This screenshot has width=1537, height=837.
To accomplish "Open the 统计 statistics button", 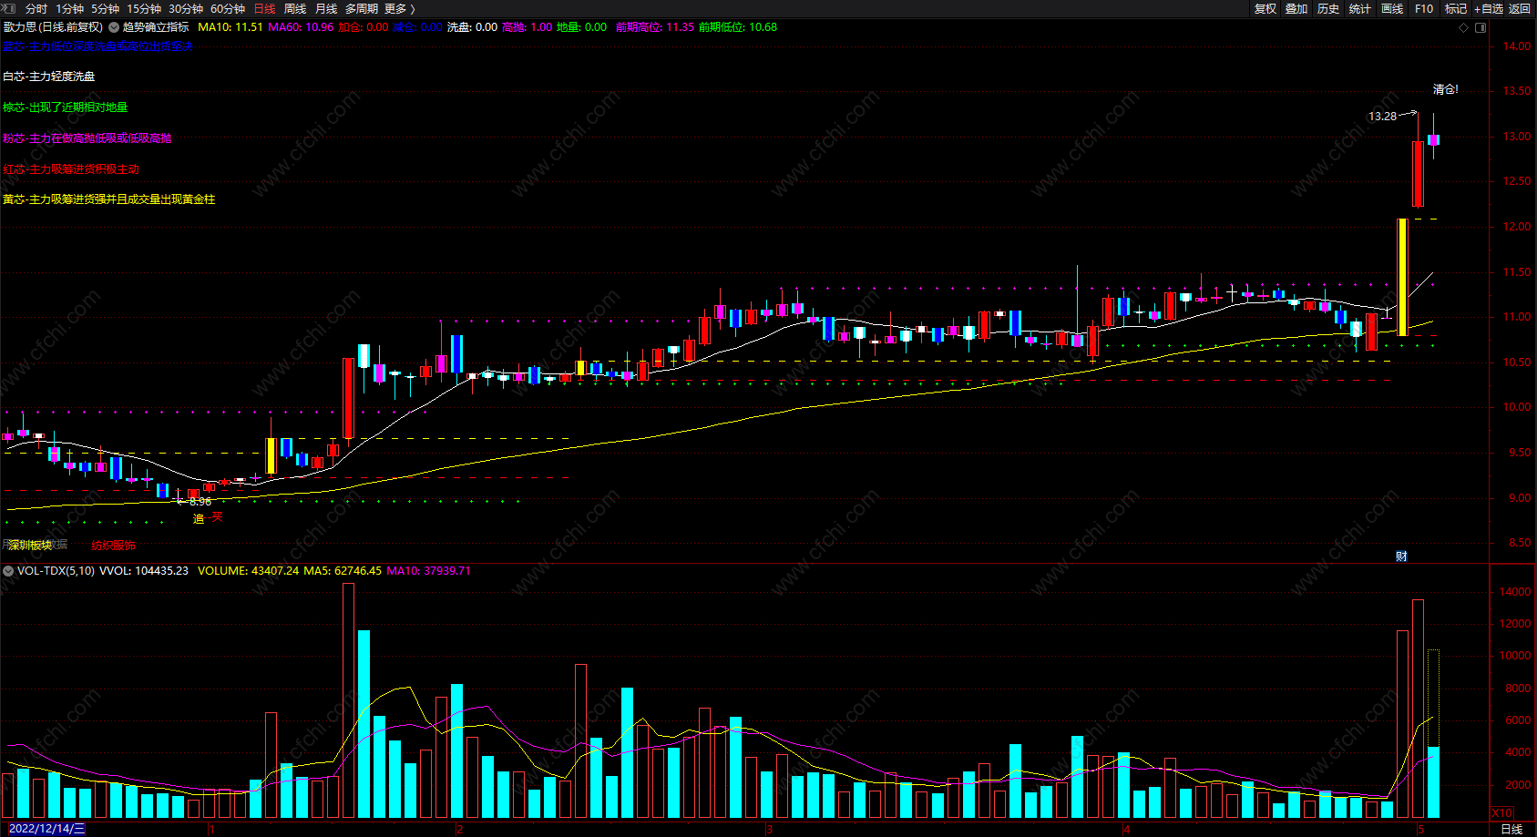I will pyautogui.click(x=1360, y=8).
